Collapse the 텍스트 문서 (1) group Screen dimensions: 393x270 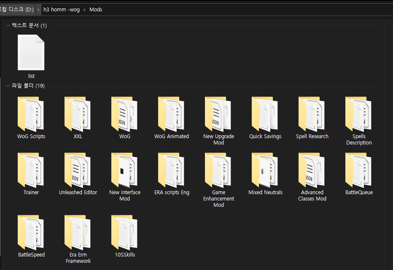pos(8,25)
